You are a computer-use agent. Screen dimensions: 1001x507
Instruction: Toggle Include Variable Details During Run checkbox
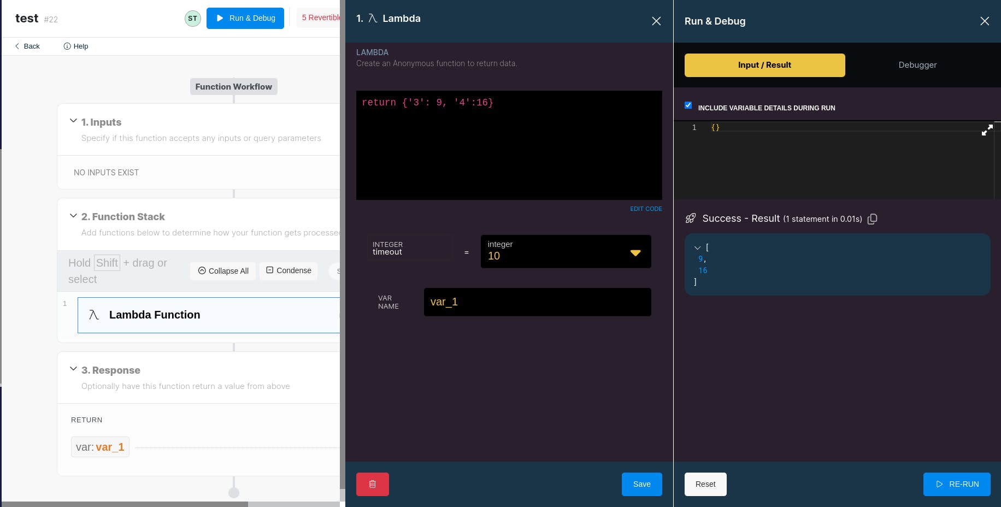(x=688, y=105)
